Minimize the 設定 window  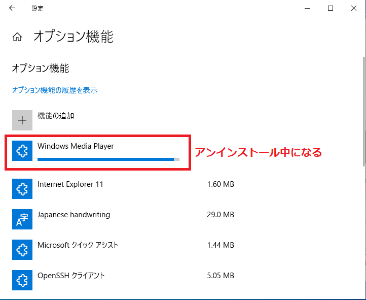(307, 8)
